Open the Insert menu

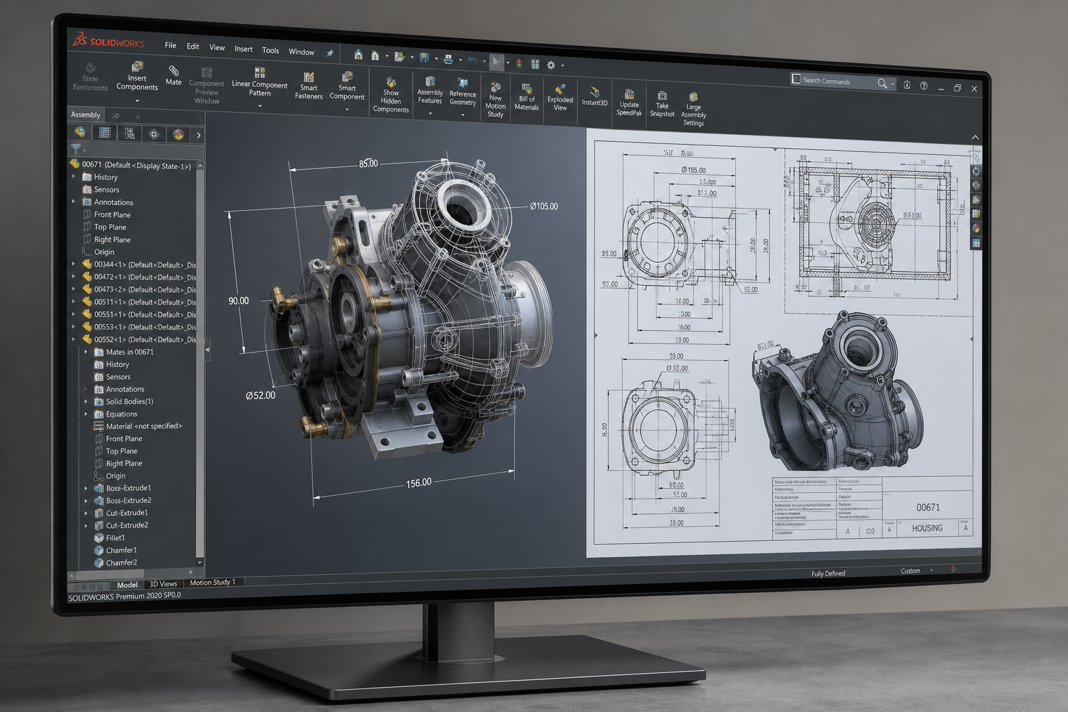[243, 49]
